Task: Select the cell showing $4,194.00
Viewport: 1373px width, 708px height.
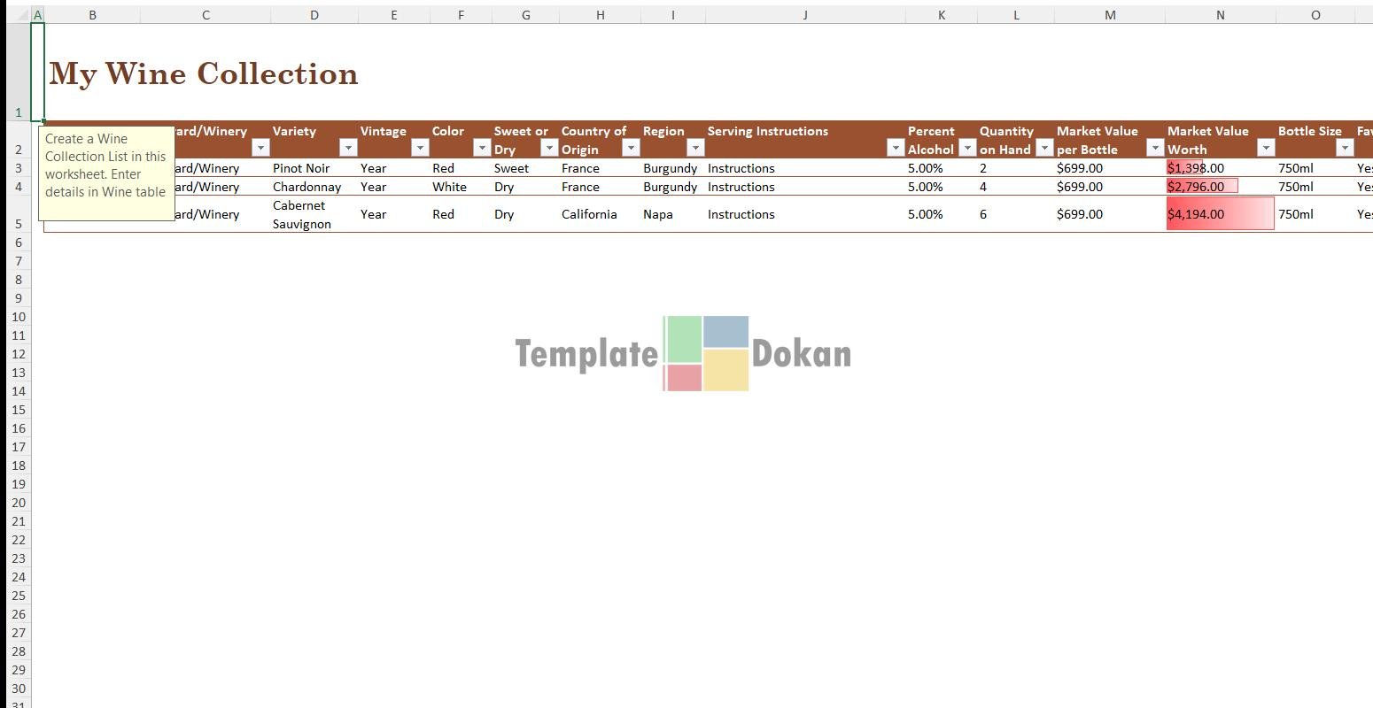Action: pyautogui.click(x=1219, y=214)
